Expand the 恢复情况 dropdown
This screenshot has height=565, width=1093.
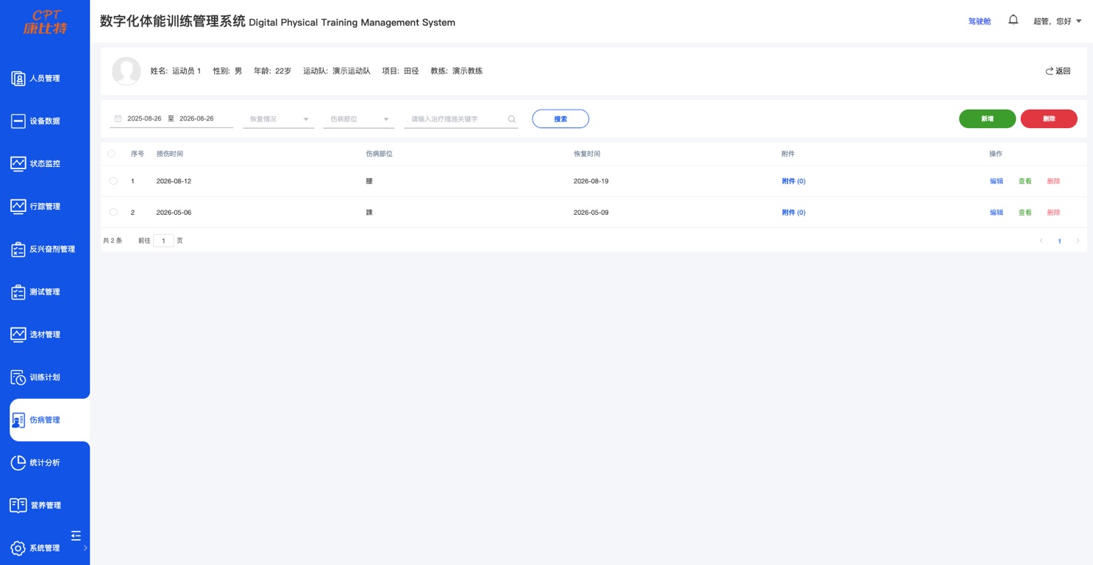(x=278, y=119)
